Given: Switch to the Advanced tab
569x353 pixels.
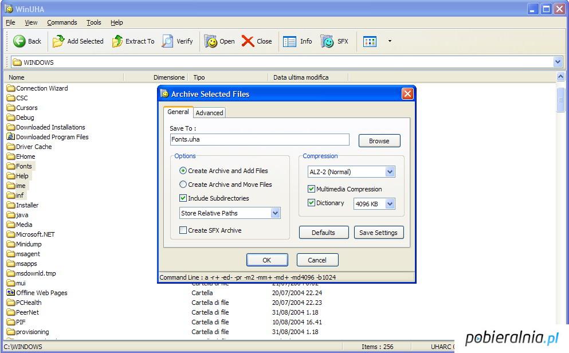Looking at the screenshot, I should point(209,113).
